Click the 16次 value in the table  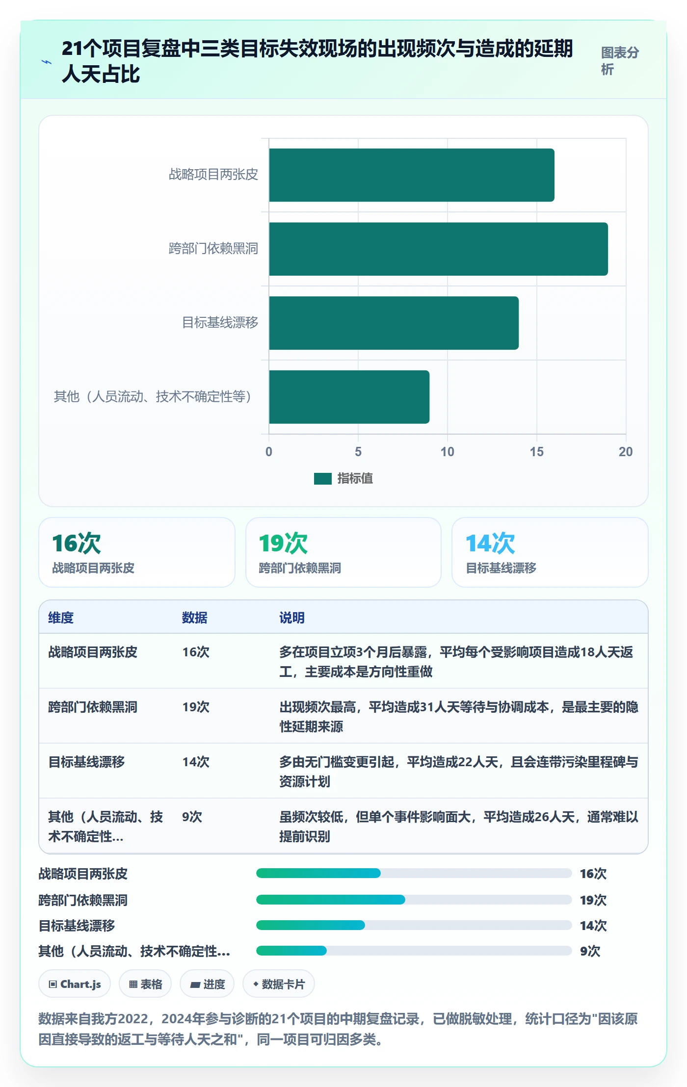[196, 652]
